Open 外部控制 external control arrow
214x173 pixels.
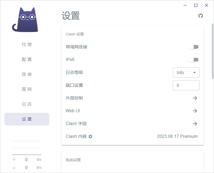click(195, 98)
